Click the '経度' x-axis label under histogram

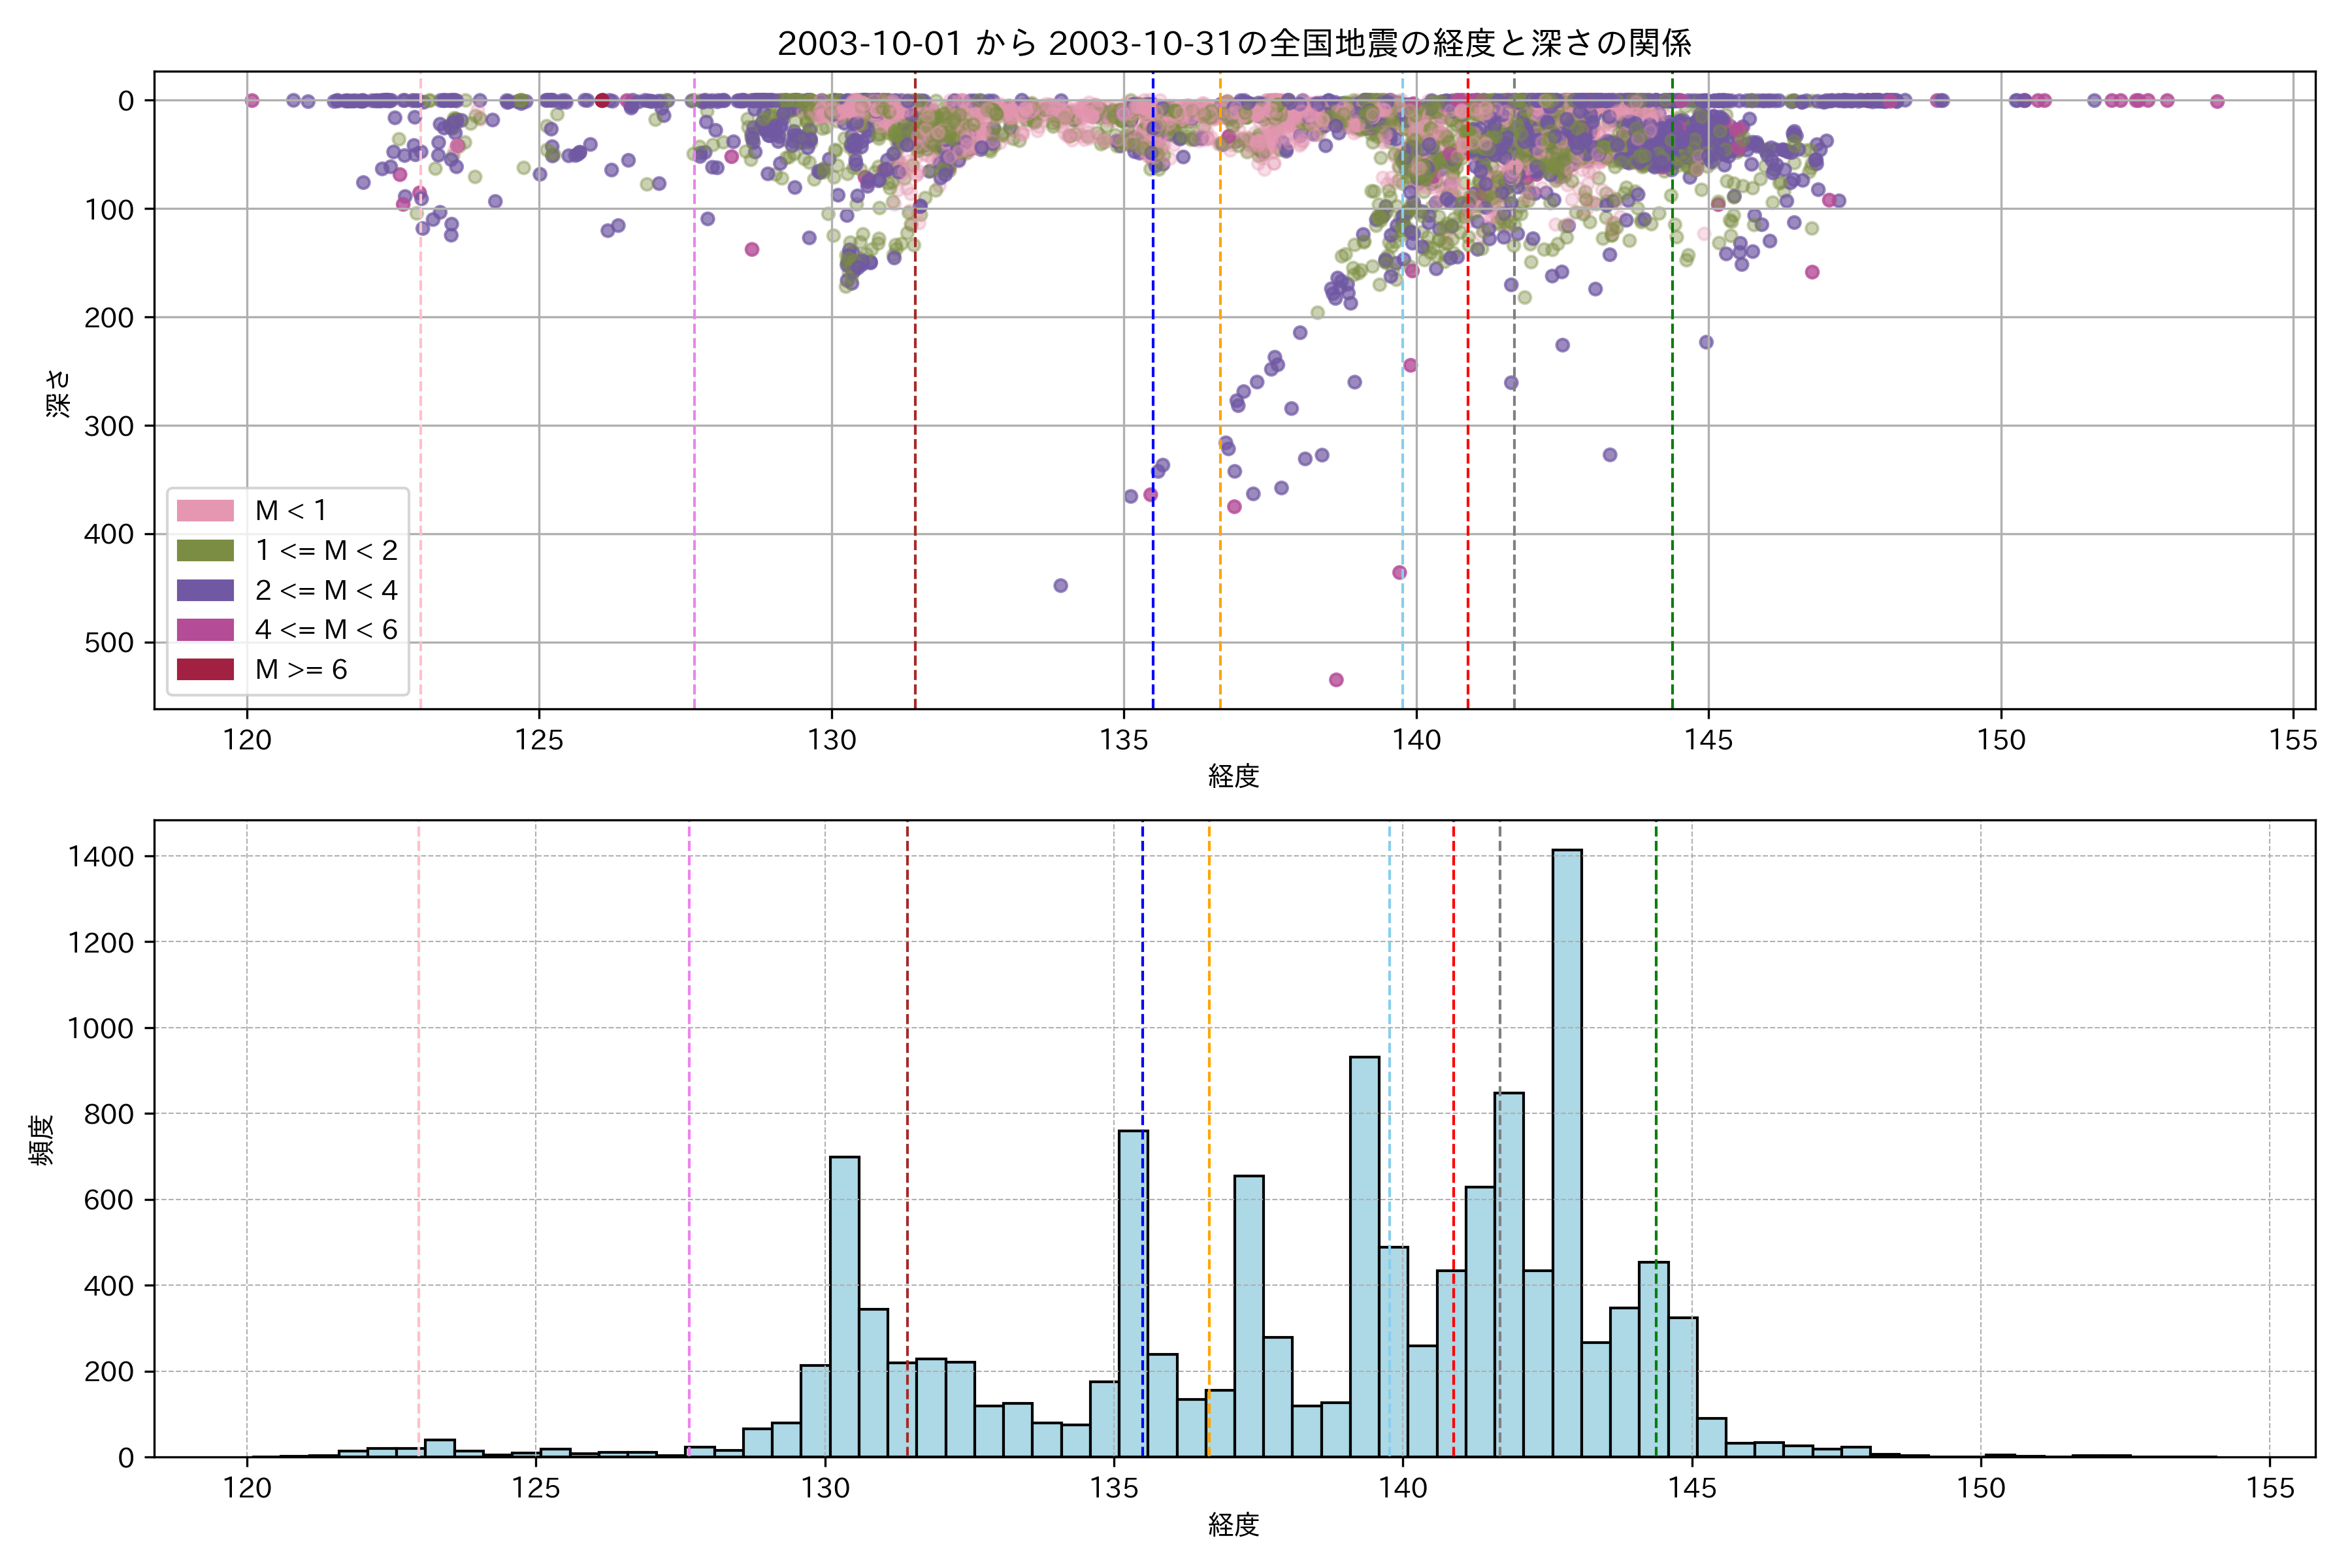point(1234,1525)
